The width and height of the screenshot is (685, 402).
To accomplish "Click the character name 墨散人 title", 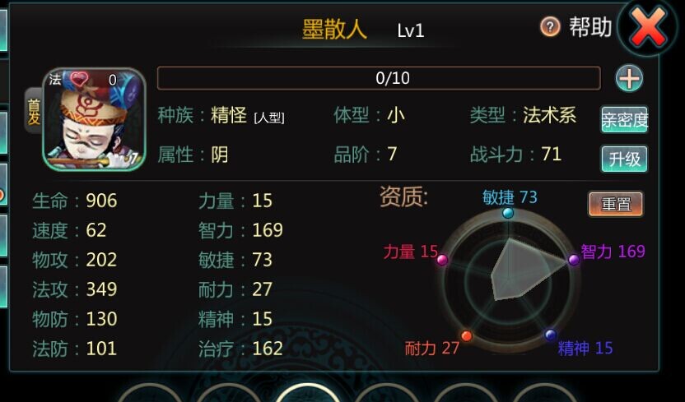I will coord(334,30).
